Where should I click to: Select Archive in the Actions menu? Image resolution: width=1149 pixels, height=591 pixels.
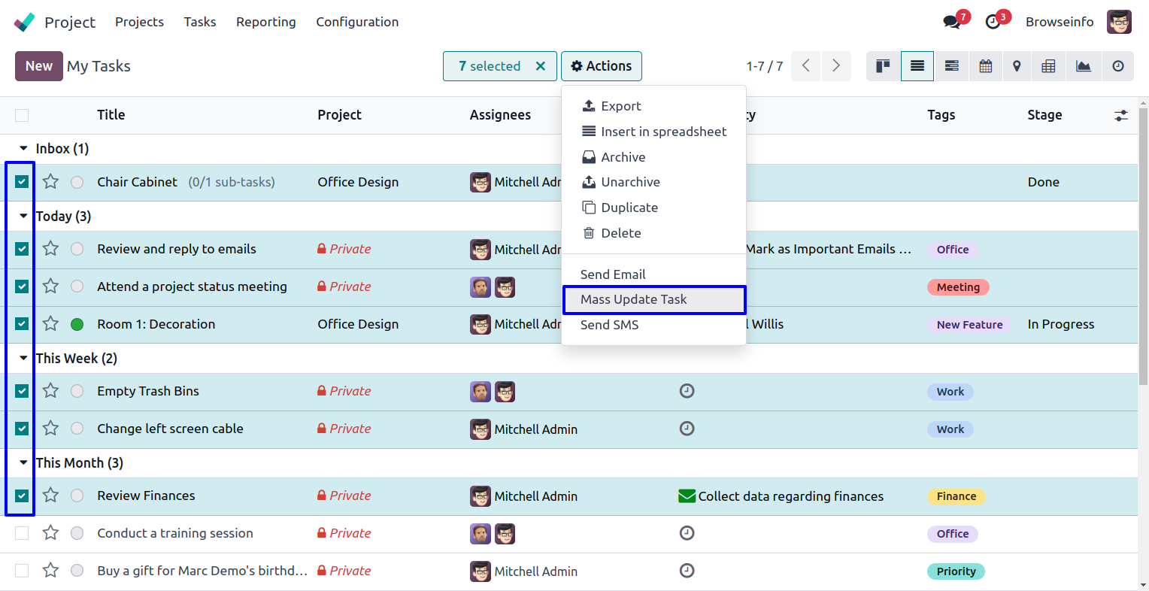click(623, 157)
